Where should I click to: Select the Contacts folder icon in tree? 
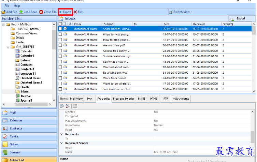17,65
